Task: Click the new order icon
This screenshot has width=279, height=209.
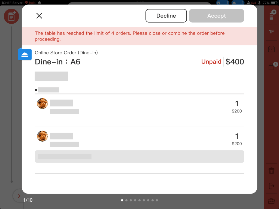Action: coord(11,17)
